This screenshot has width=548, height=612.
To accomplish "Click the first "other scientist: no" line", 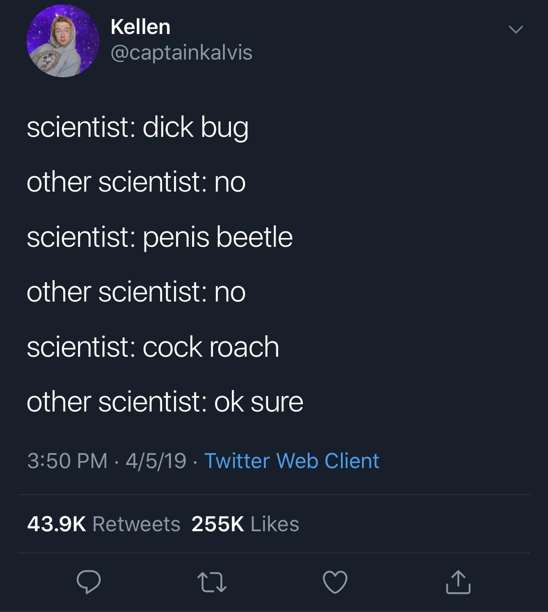I will (136, 182).
